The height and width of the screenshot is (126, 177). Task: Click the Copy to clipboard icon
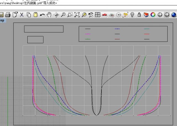pos(29,15)
